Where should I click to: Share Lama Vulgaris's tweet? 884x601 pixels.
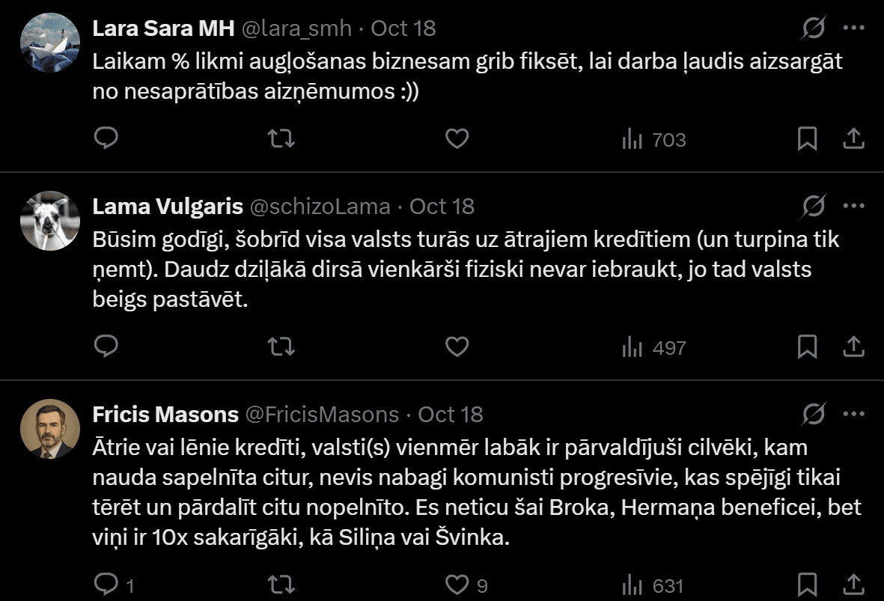(854, 347)
